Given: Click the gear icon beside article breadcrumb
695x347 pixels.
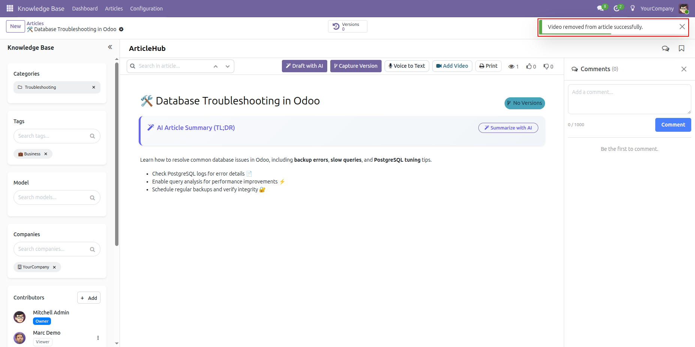Looking at the screenshot, I should (121, 29).
